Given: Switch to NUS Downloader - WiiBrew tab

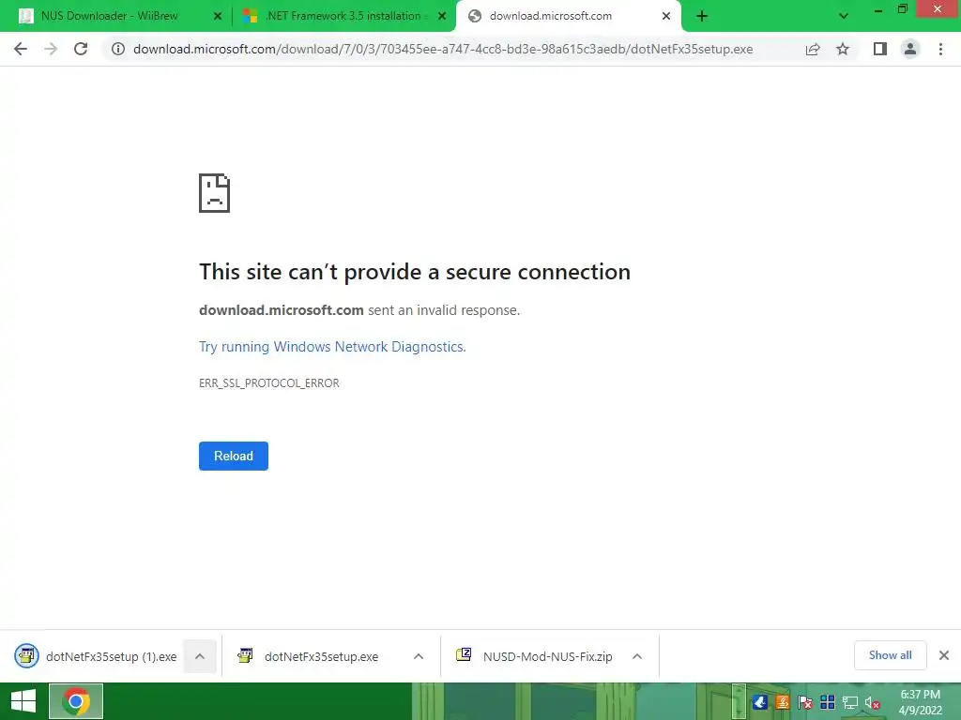Looking at the screenshot, I should pos(109,16).
